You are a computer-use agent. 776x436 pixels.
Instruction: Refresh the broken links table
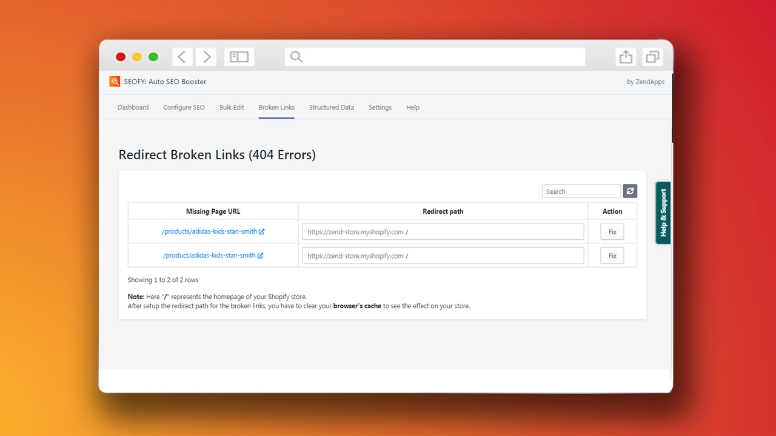[x=629, y=191]
